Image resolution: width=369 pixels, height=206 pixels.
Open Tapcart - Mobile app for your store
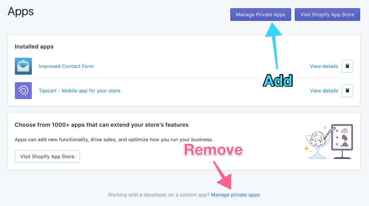coord(79,91)
